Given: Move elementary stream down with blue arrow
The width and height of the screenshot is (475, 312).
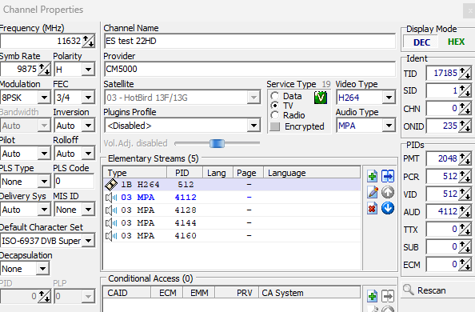Looking at the screenshot, I should click(388, 208).
